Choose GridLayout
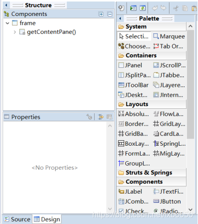Viewport: 198px width, 224px height. [169, 124]
